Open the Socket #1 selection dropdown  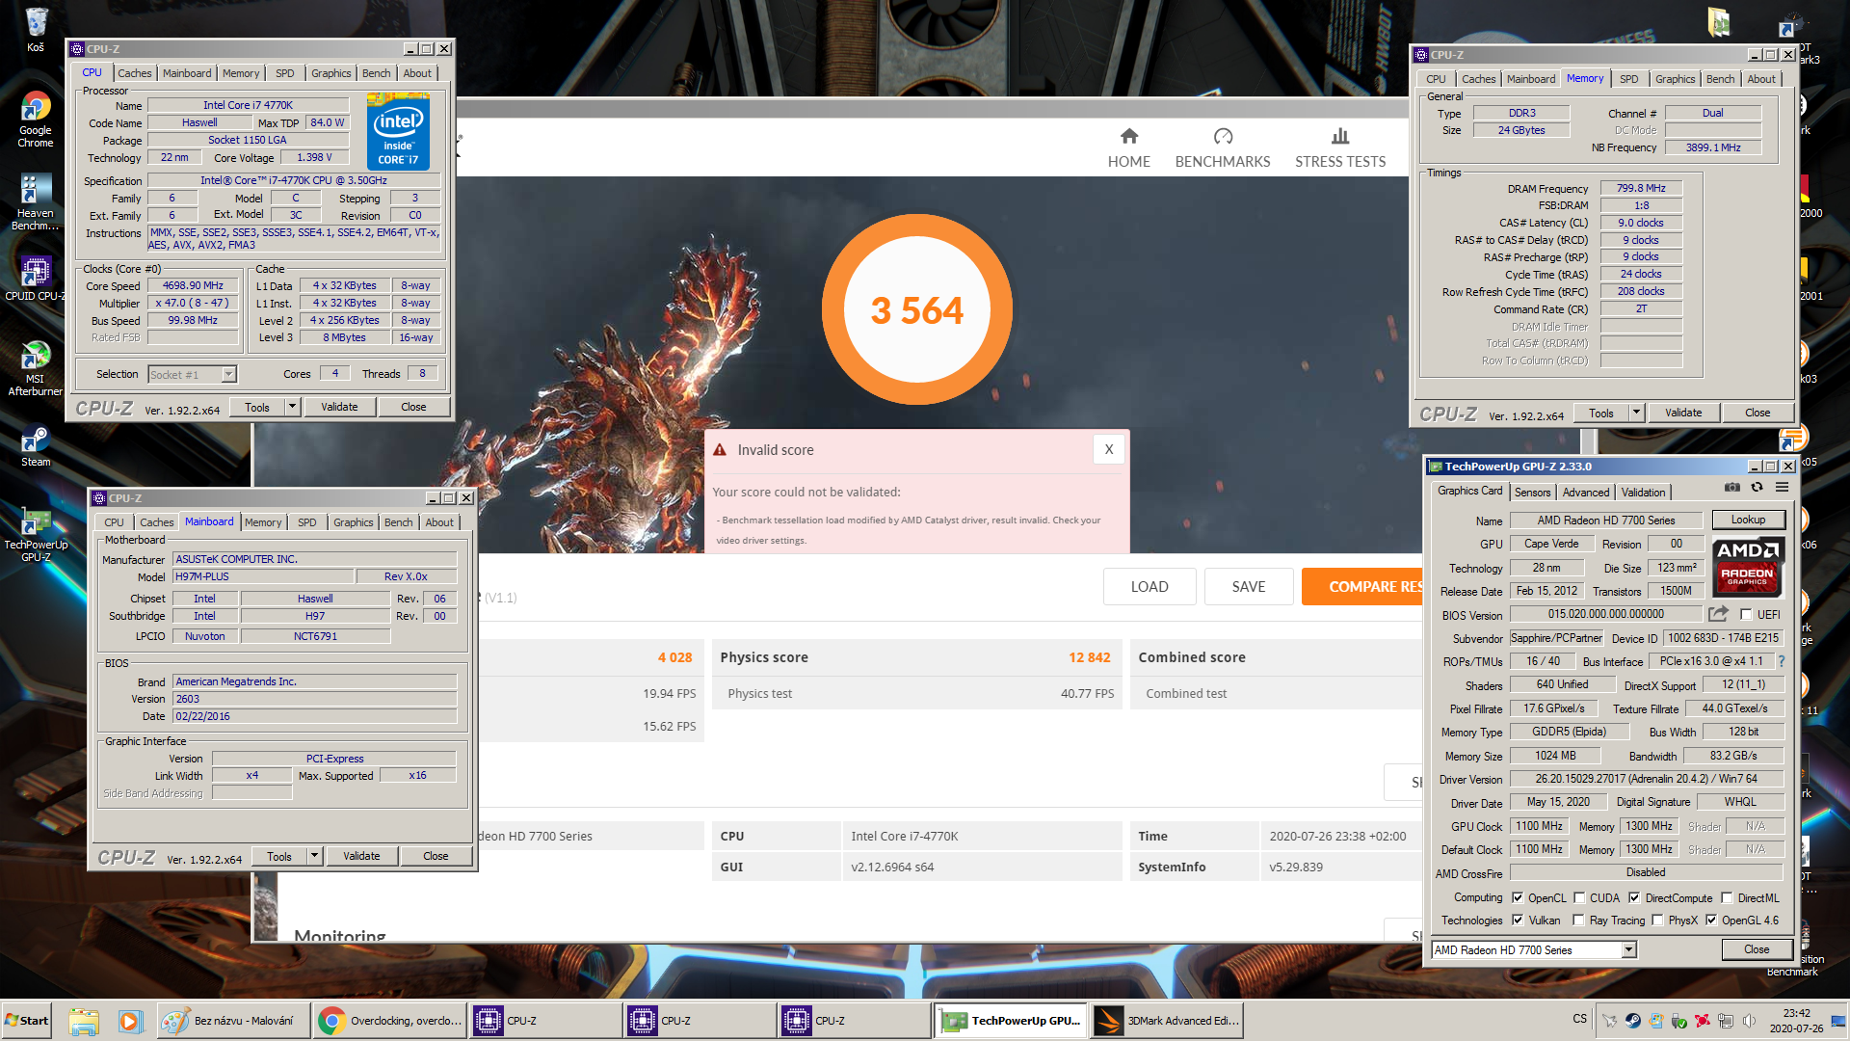point(192,374)
